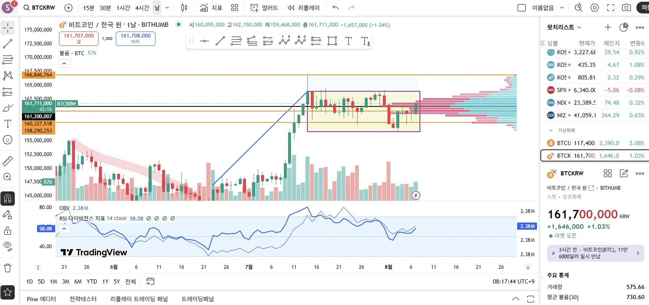Switch to the 30분 timeframe

tap(105, 8)
